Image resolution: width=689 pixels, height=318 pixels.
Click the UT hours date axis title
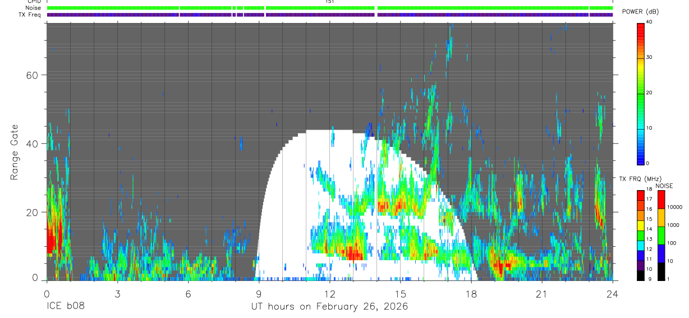(x=329, y=307)
